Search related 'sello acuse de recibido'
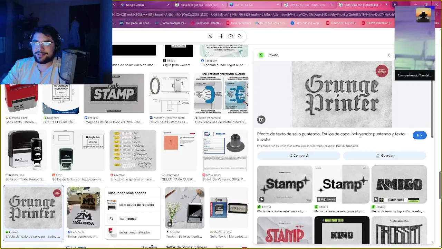The image size is (442, 249). (133, 205)
